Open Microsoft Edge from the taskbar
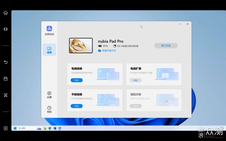The width and height of the screenshot is (226, 141). tap(50, 128)
